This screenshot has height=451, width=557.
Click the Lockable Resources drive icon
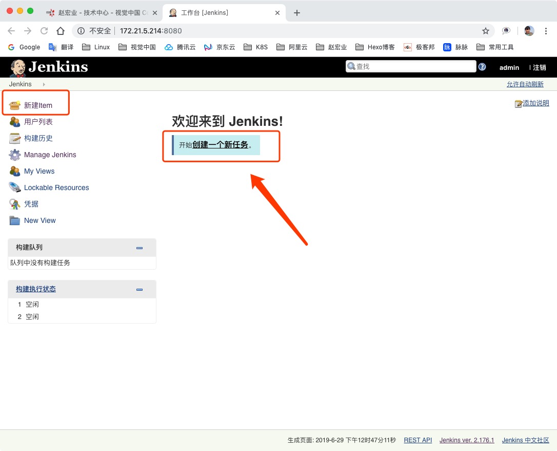14,187
